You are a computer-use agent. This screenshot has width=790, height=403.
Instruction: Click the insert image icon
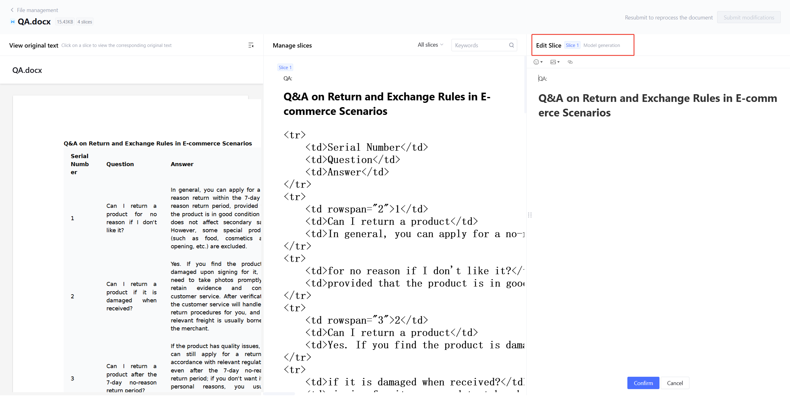coord(553,62)
